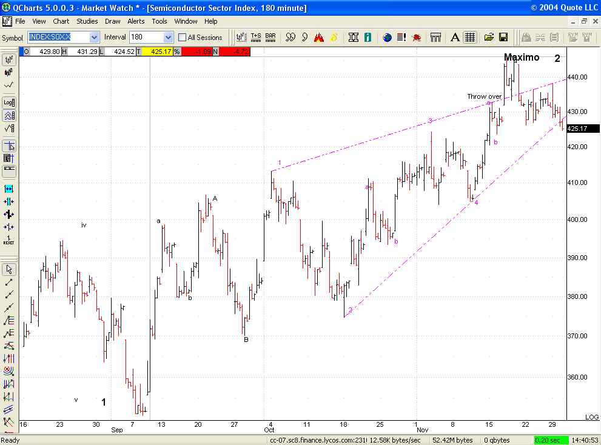Toggle the crosshair cursor tool
This screenshot has height=445, width=601.
9,146
